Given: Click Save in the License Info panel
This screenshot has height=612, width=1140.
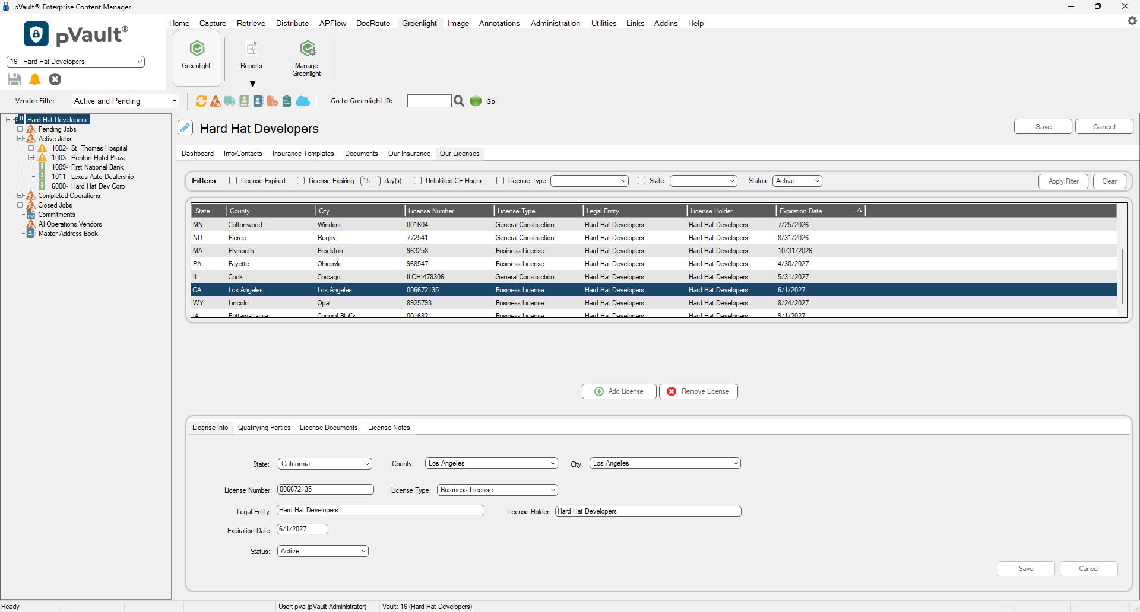Looking at the screenshot, I should [x=1026, y=569].
